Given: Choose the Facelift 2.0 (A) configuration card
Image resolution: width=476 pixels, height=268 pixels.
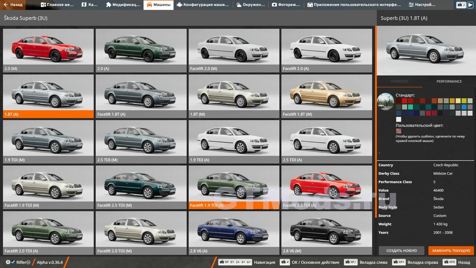Looking at the screenshot, I should (327, 51).
